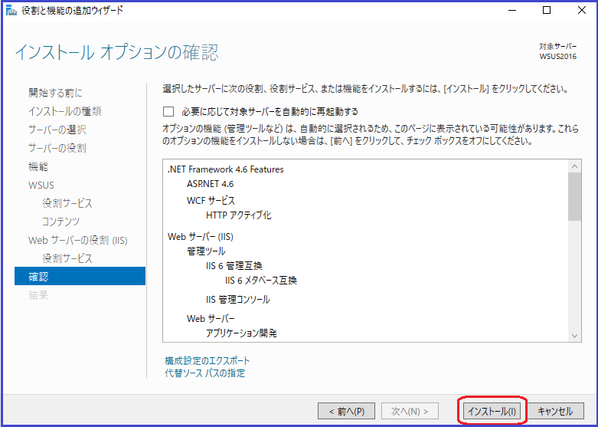
Task: Open 役割サービス under Web サーバーの役割 (IIS)
Action: 67,258
